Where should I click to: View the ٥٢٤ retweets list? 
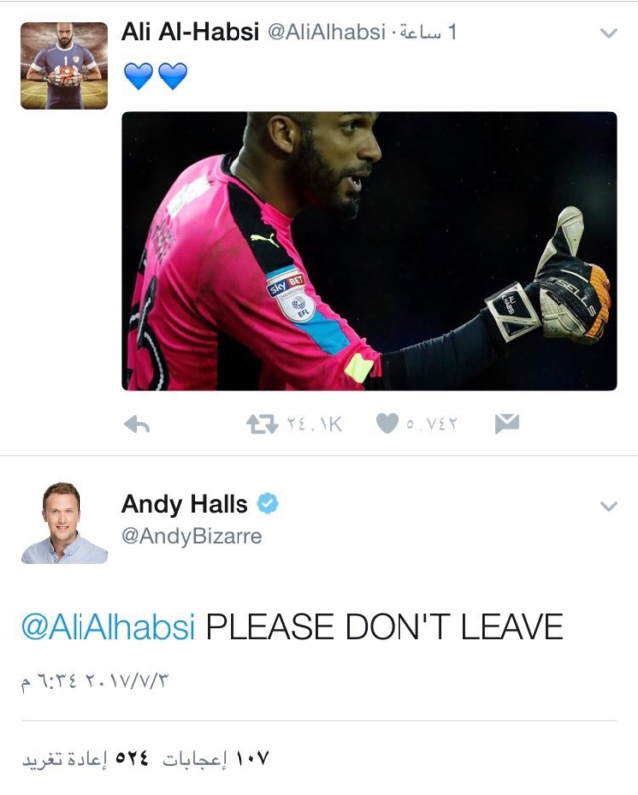(86, 759)
